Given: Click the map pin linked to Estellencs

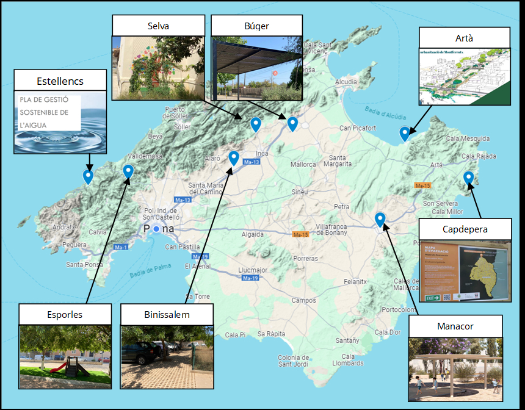Looking at the screenshot, I should tap(89, 176).
